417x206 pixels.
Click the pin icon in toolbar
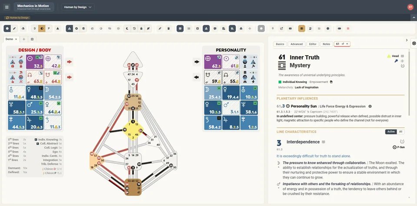273,29
